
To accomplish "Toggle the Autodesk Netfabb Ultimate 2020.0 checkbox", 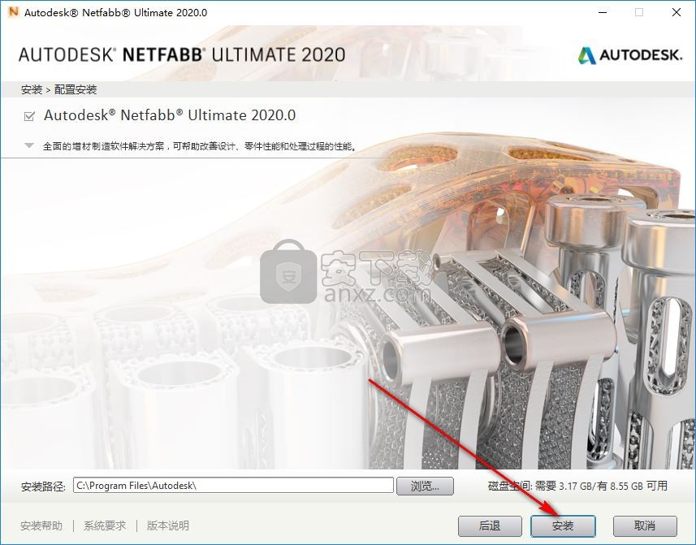I will [29, 116].
